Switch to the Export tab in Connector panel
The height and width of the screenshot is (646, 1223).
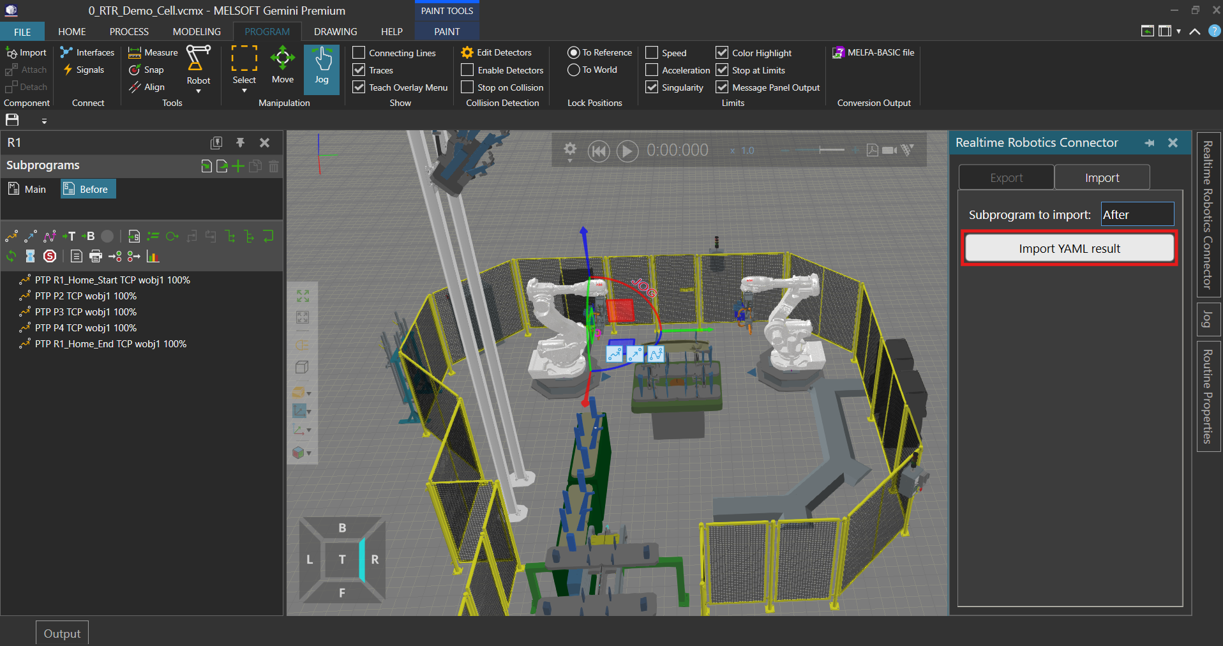pos(1007,177)
